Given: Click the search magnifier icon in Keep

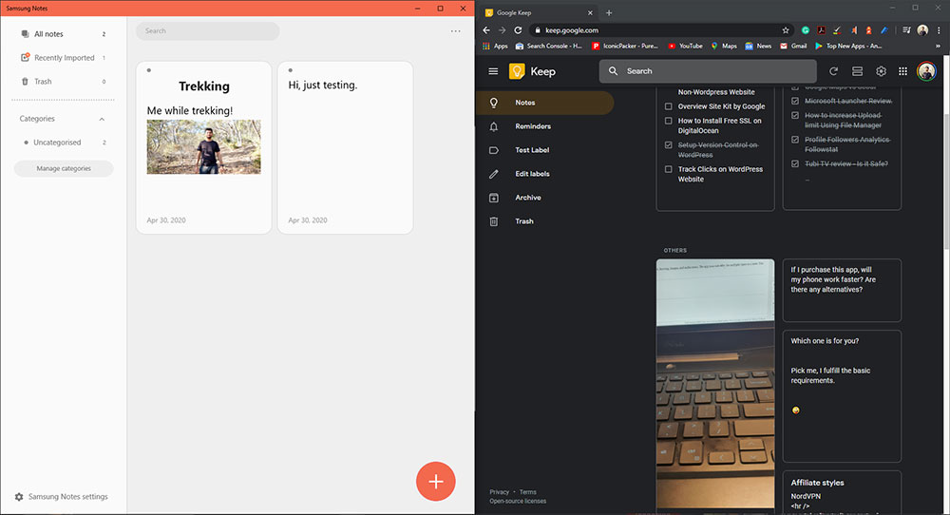Looking at the screenshot, I should coord(613,71).
